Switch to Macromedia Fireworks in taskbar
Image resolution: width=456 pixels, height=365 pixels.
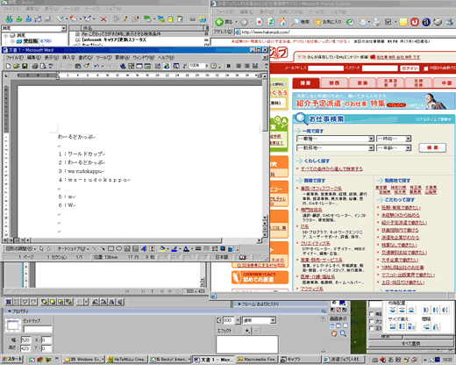click(257, 360)
